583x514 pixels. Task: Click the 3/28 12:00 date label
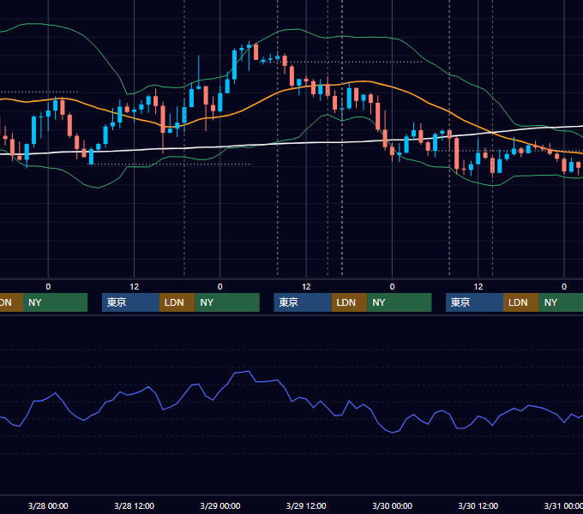coord(134,505)
